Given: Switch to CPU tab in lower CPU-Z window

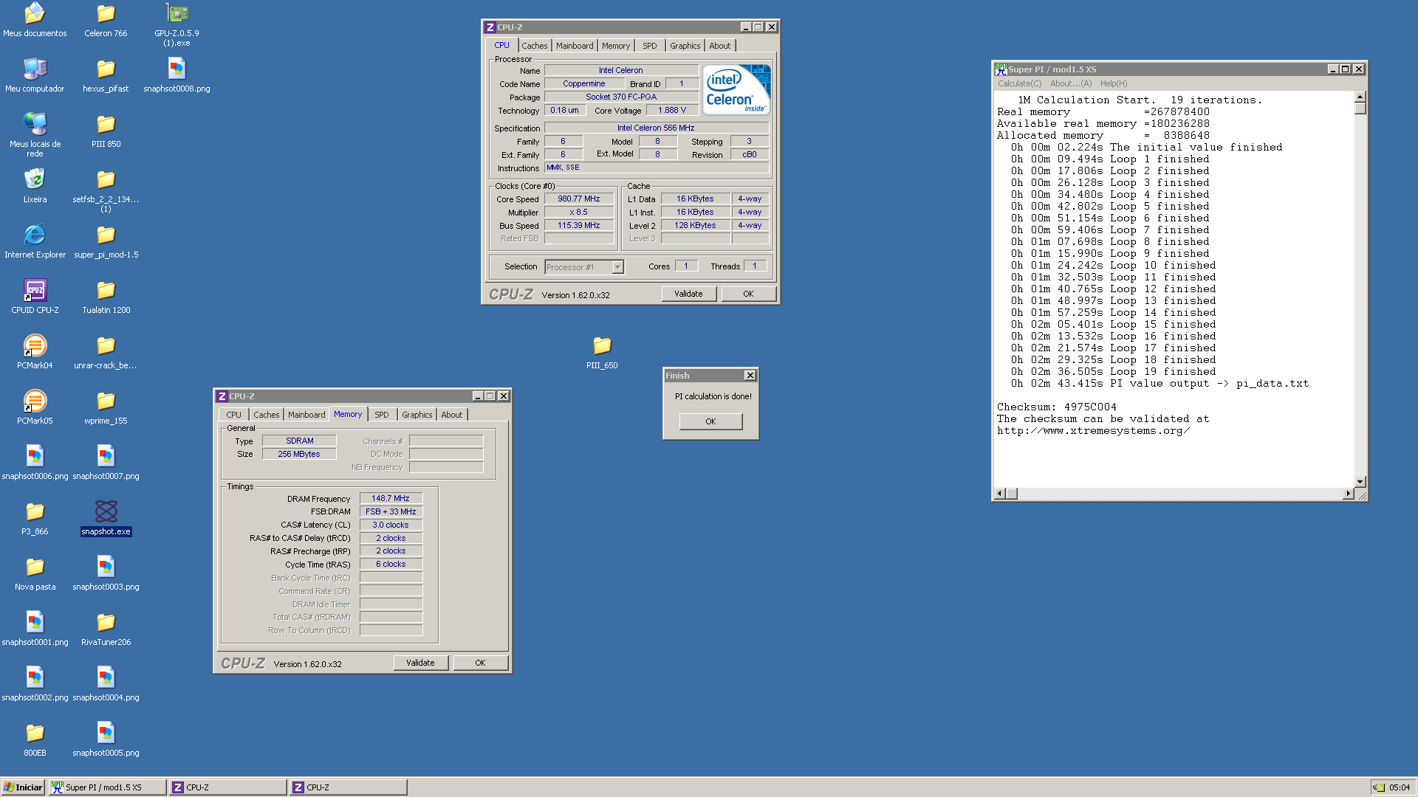Looking at the screenshot, I should pyautogui.click(x=233, y=415).
